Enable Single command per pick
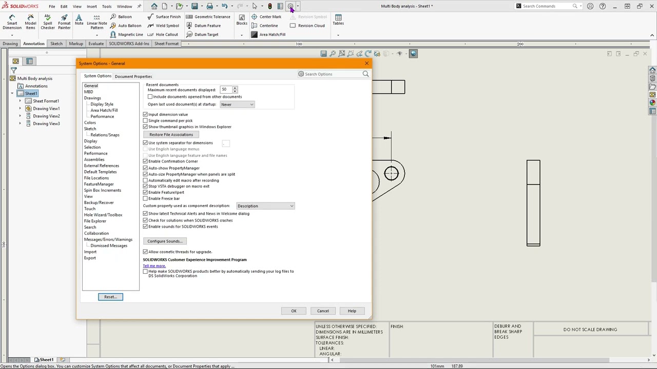The image size is (657, 369). 145,120
